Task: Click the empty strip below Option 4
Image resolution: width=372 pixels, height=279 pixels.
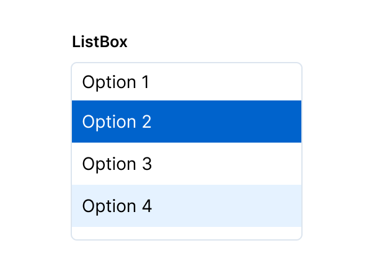Action: pyautogui.click(x=186, y=232)
